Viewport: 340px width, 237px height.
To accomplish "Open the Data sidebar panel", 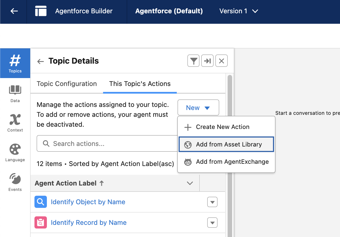I will pos(15,94).
